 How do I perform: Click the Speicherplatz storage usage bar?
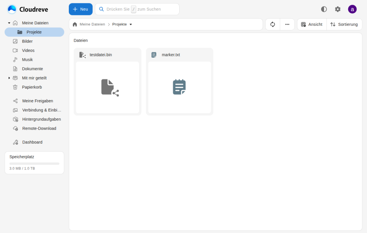tap(34, 163)
